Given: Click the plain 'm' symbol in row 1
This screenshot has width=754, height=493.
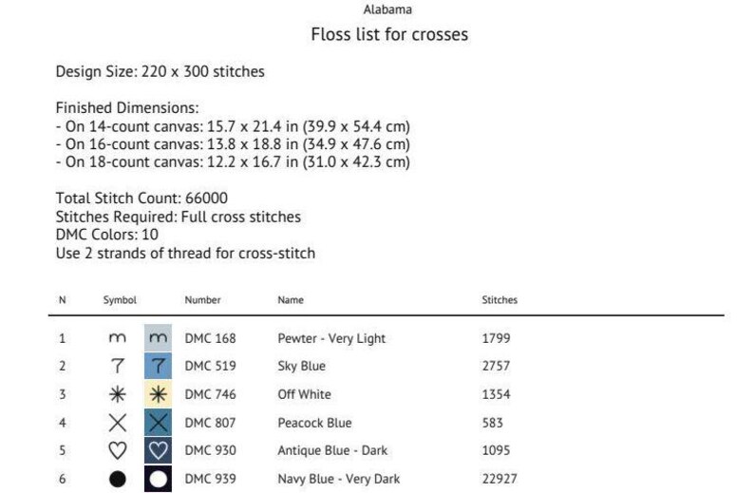Looking at the screenshot, I should click(x=118, y=338).
